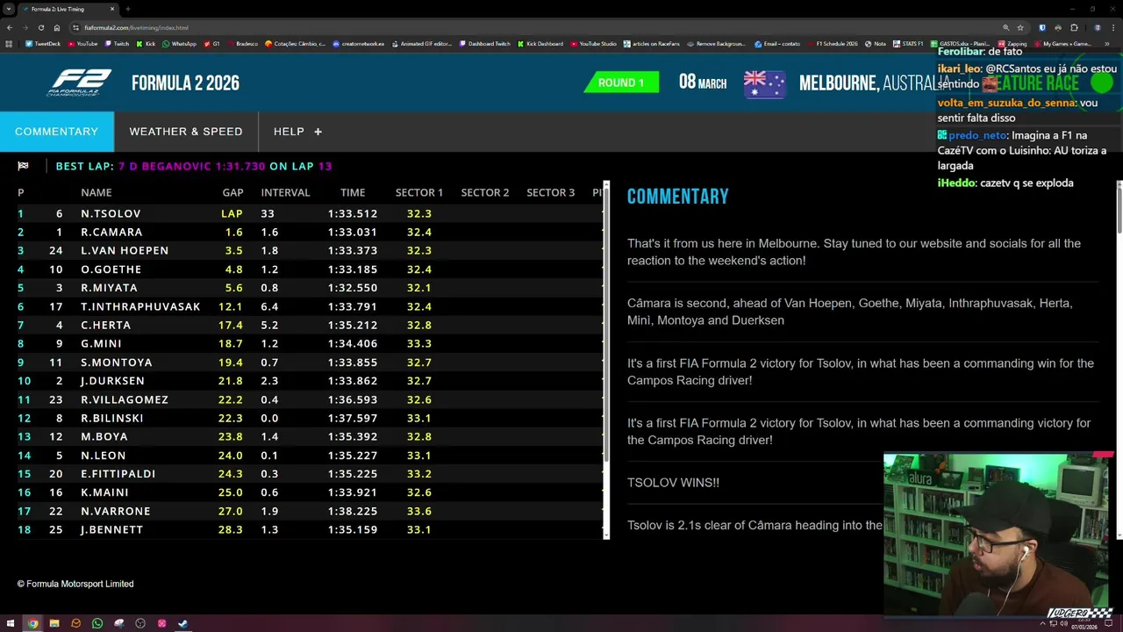Click the BEGANOVIC 1:31.730 best lap text
The width and height of the screenshot is (1123, 632).
tap(191, 166)
